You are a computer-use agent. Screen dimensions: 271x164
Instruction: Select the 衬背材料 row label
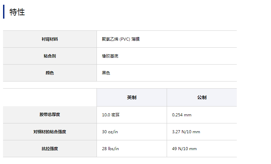click(x=49, y=39)
